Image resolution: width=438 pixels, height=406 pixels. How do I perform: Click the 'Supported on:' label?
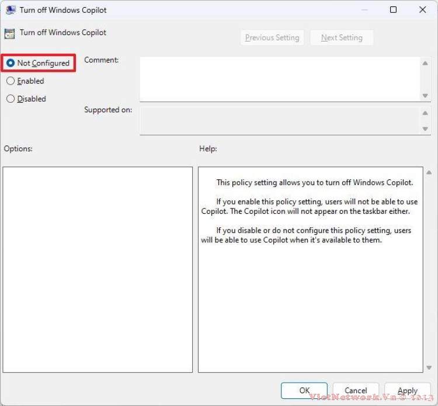pyautogui.click(x=108, y=110)
